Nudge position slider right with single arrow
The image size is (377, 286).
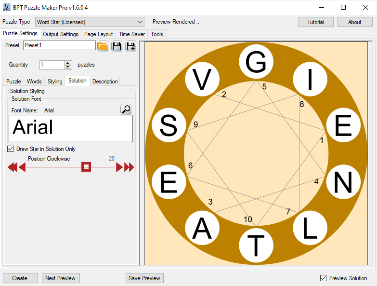coord(119,167)
